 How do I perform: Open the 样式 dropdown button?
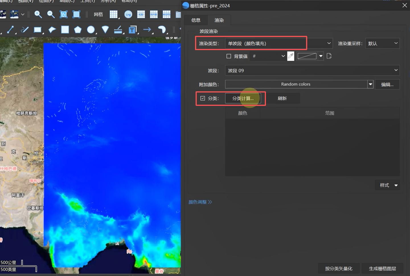click(x=388, y=185)
